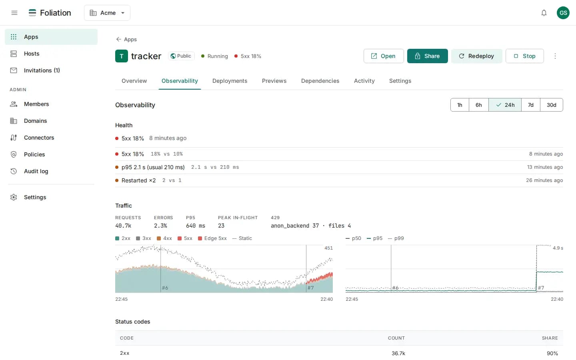
Task: Click the Policies shield icon
Action: [x=14, y=154]
